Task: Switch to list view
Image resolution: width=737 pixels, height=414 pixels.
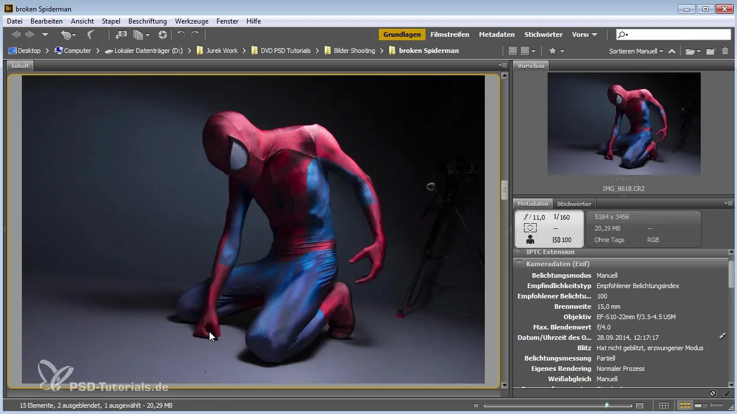Action: coord(717,406)
